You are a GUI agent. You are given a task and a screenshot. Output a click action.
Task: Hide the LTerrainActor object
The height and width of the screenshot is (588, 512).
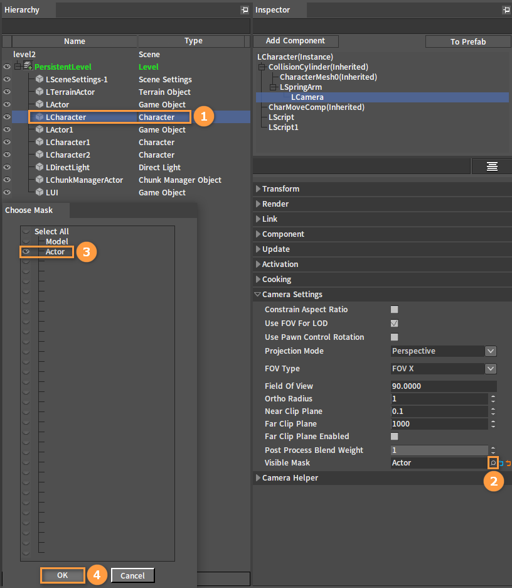coord(7,92)
